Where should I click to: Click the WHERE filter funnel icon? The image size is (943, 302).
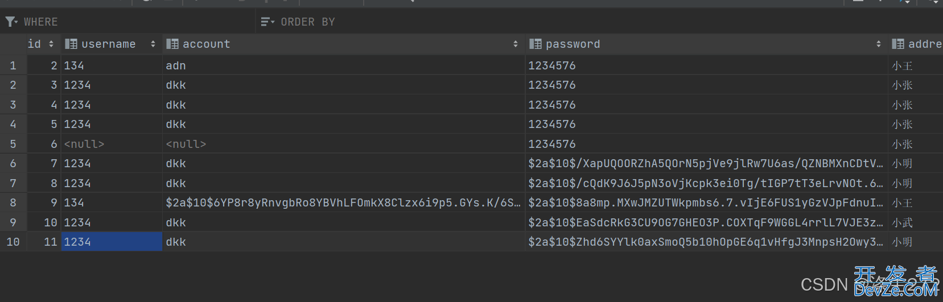coord(11,22)
